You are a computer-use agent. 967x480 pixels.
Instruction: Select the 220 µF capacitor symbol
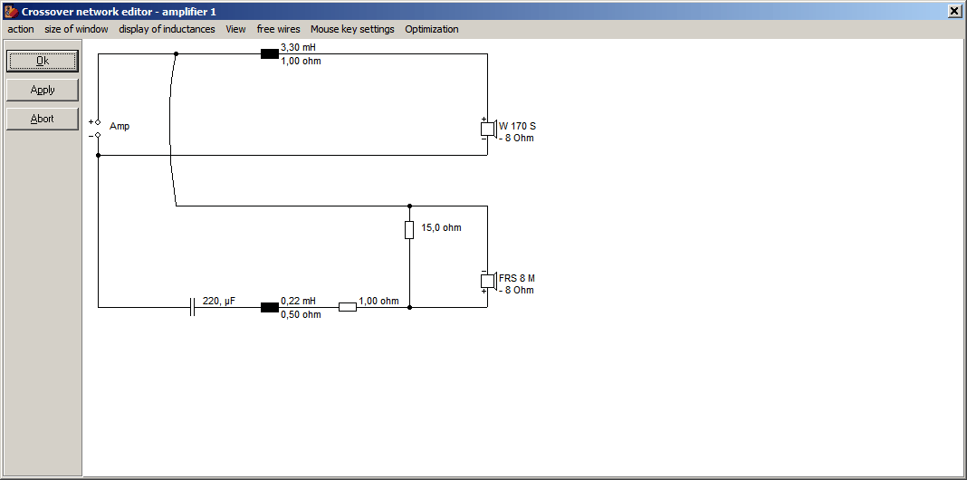pyautogui.click(x=192, y=307)
